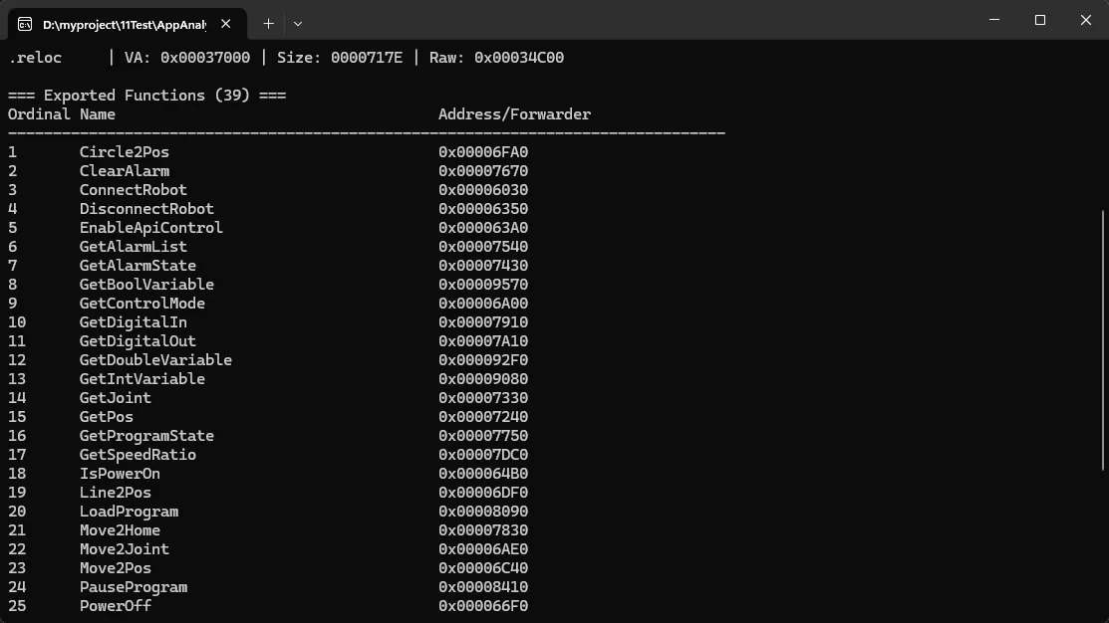Click the vertical scrollbar thumb
Viewport: 1109px width, 623px height.
tap(1101, 338)
